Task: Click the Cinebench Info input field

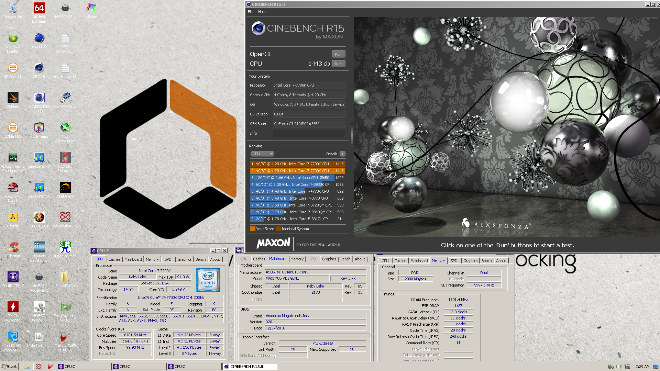Action: pos(309,133)
